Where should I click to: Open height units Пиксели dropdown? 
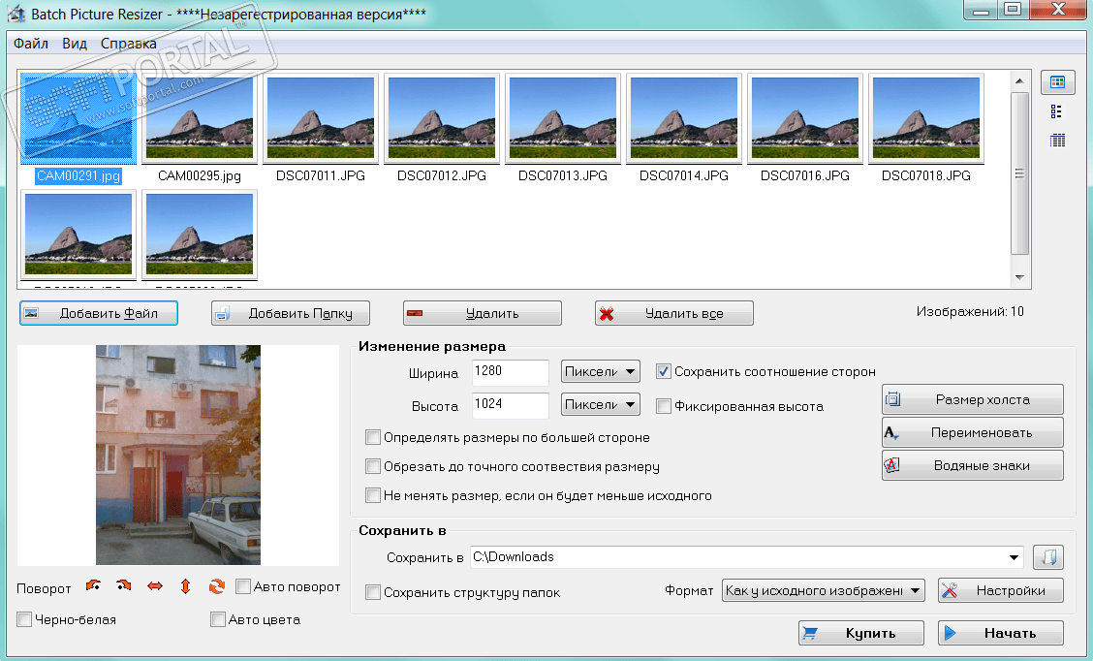click(x=600, y=404)
